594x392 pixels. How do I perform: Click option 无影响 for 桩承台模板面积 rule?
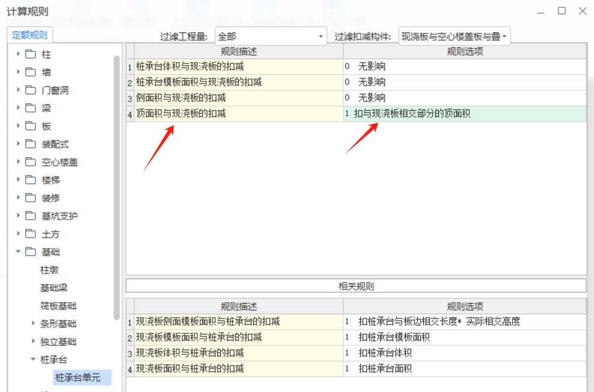(x=465, y=82)
